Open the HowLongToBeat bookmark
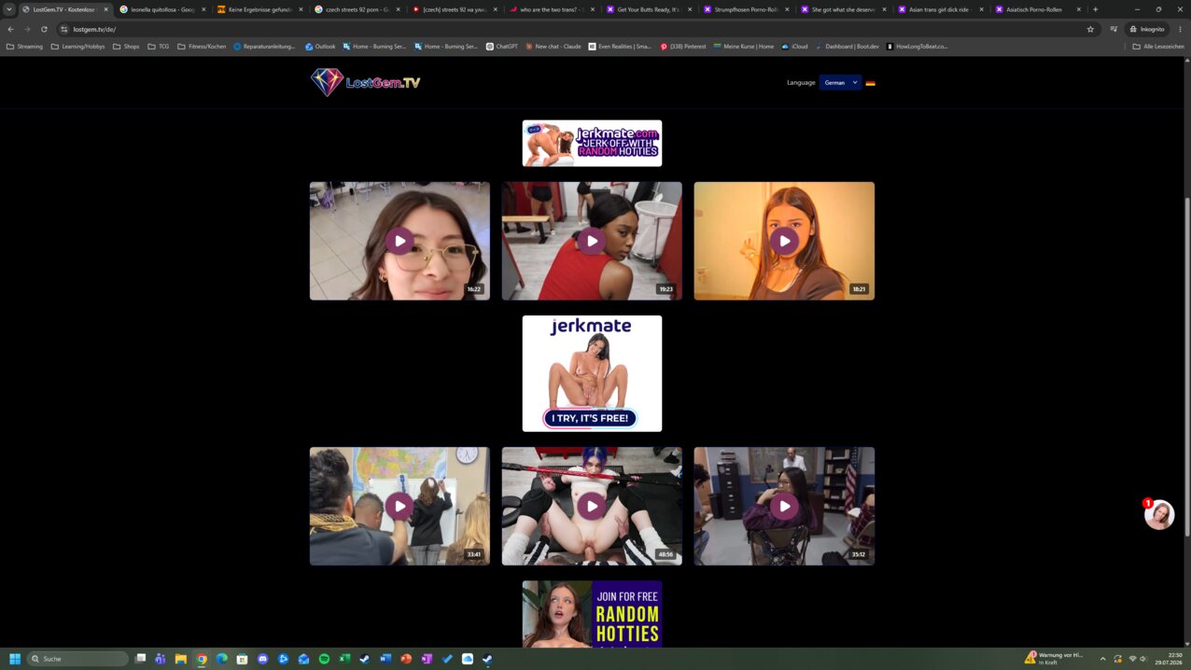1191x670 pixels. click(x=917, y=46)
